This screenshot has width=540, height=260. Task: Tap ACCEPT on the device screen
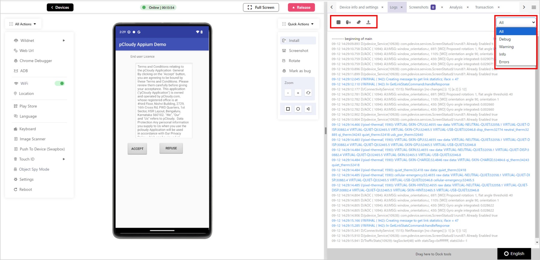click(x=137, y=149)
